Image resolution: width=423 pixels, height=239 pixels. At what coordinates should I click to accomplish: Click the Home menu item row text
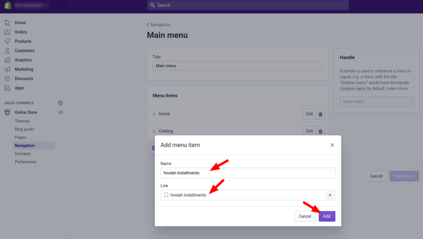[x=164, y=114]
